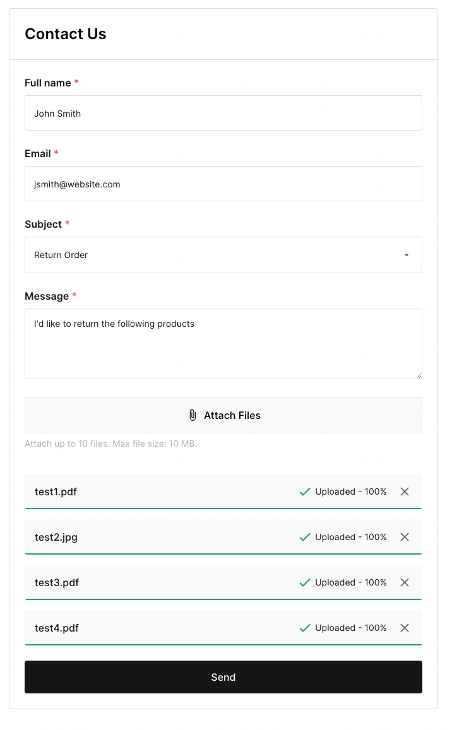This screenshot has height=730, width=452.
Task: Click the uploaded checkmark for test4.pdf
Action: click(x=305, y=628)
